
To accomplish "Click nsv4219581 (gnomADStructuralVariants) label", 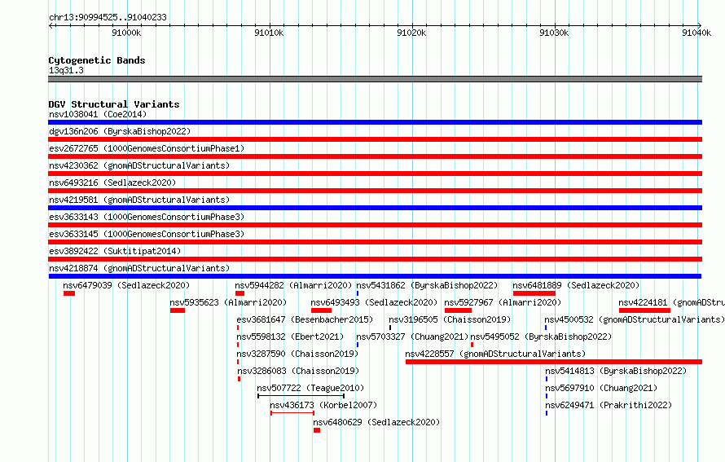I will [139, 200].
